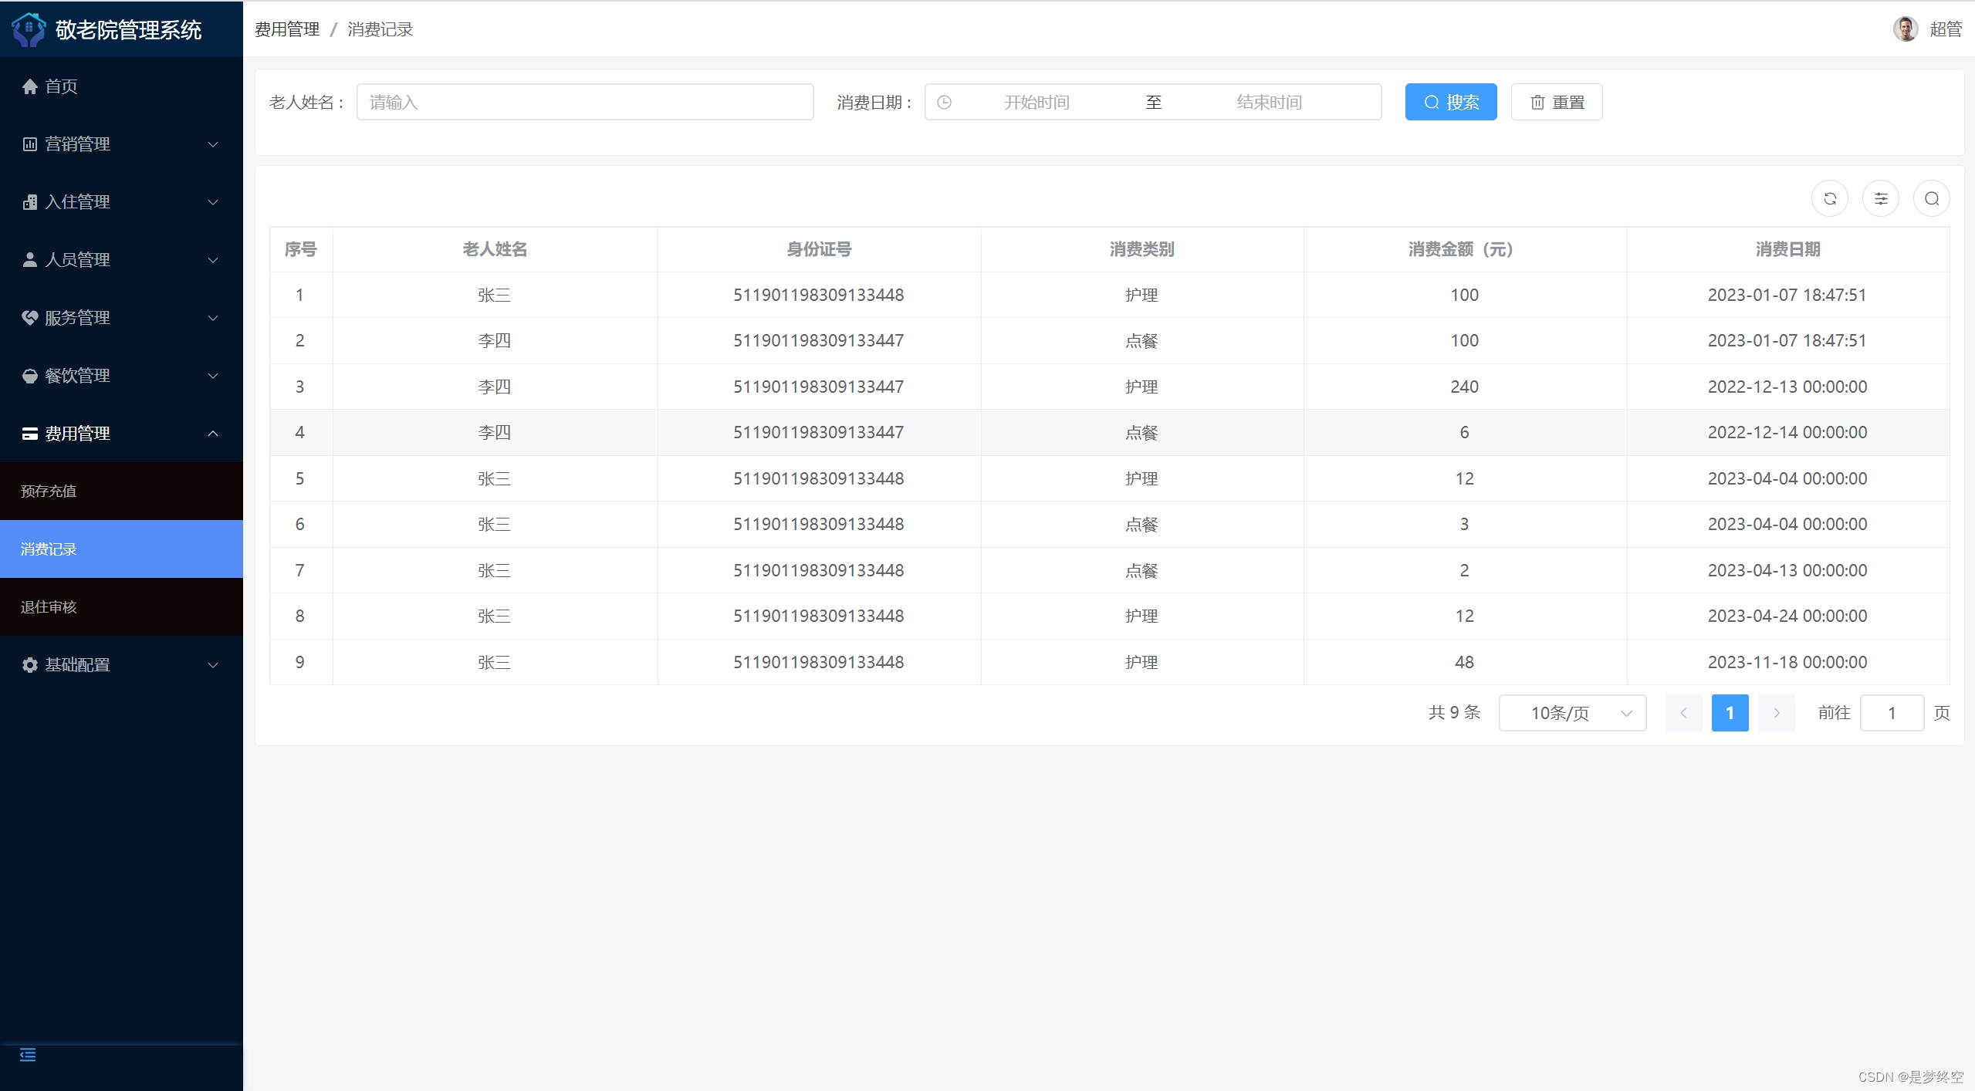This screenshot has width=1975, height=1091.
Task: Collapse the 费用管理 menu chevron
Action: [x=213, y=434]
